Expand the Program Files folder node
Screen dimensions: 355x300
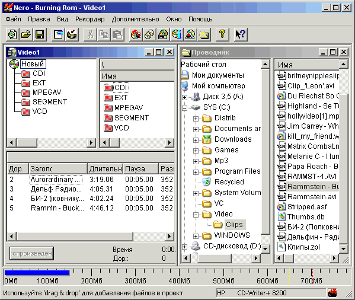point(196,172)
